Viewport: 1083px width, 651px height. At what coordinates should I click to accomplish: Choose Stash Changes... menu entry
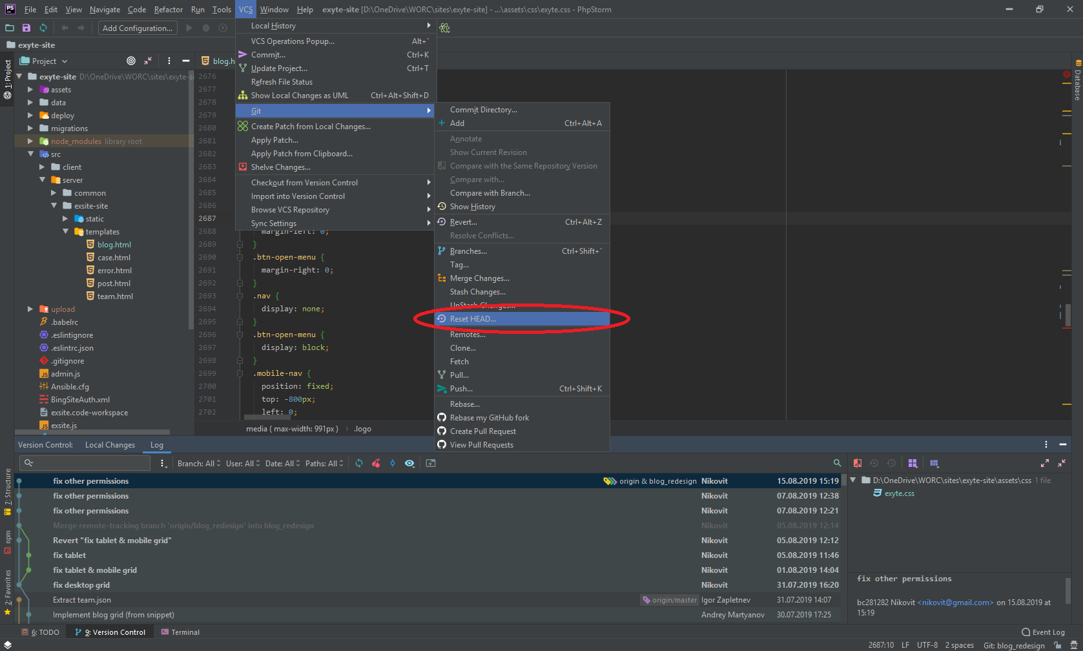tap(522, 292)
